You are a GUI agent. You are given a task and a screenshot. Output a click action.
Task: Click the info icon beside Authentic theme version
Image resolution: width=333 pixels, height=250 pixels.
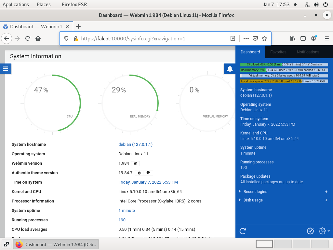139,173
